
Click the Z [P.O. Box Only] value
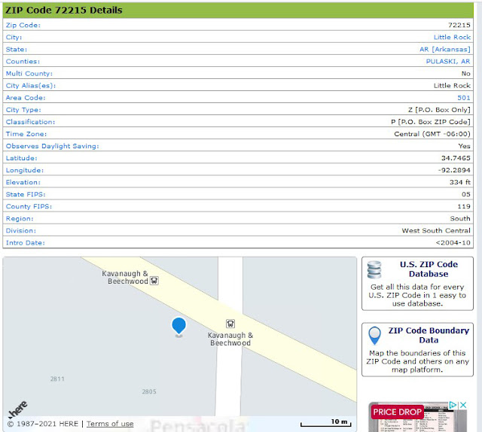[439, 110]
